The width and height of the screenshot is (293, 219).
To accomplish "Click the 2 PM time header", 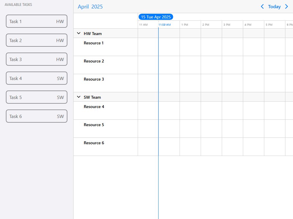I will pyautogui.click(x=206, y=25).
